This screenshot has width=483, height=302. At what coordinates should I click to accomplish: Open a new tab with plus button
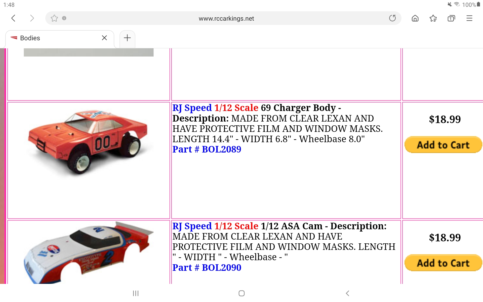pyautogui.click(x=127, y=38)
